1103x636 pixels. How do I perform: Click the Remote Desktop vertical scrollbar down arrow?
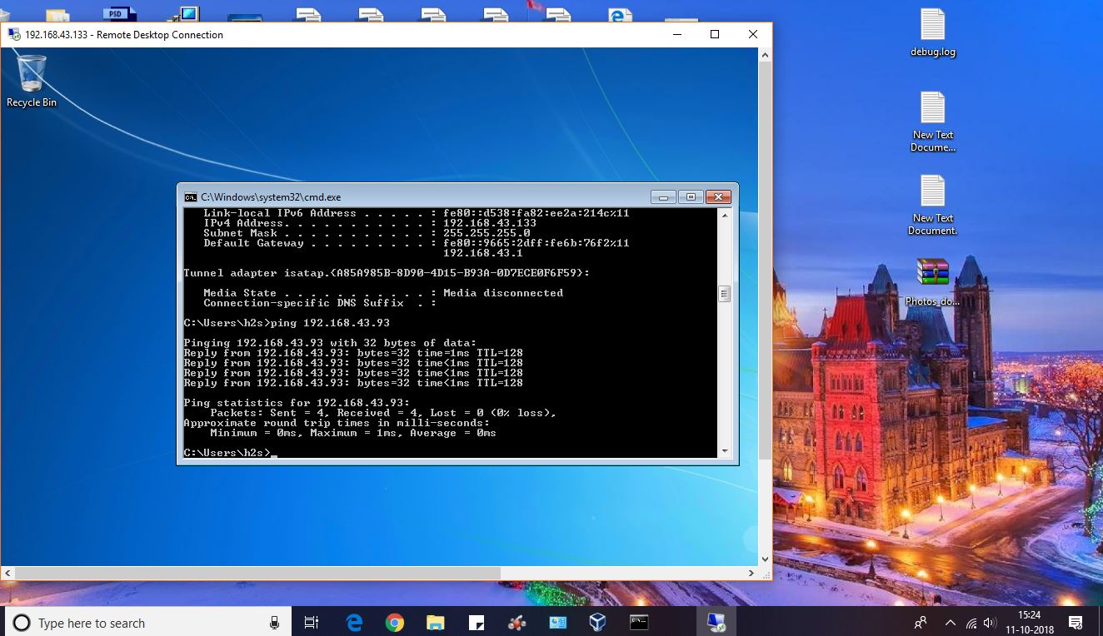(x=765, y=559)
